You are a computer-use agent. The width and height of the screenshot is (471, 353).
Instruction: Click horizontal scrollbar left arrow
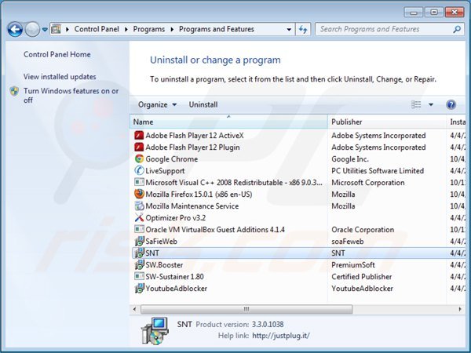point(134,309)
